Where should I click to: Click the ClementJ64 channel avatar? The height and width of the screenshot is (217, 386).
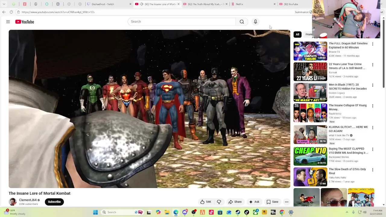(13, 202)
